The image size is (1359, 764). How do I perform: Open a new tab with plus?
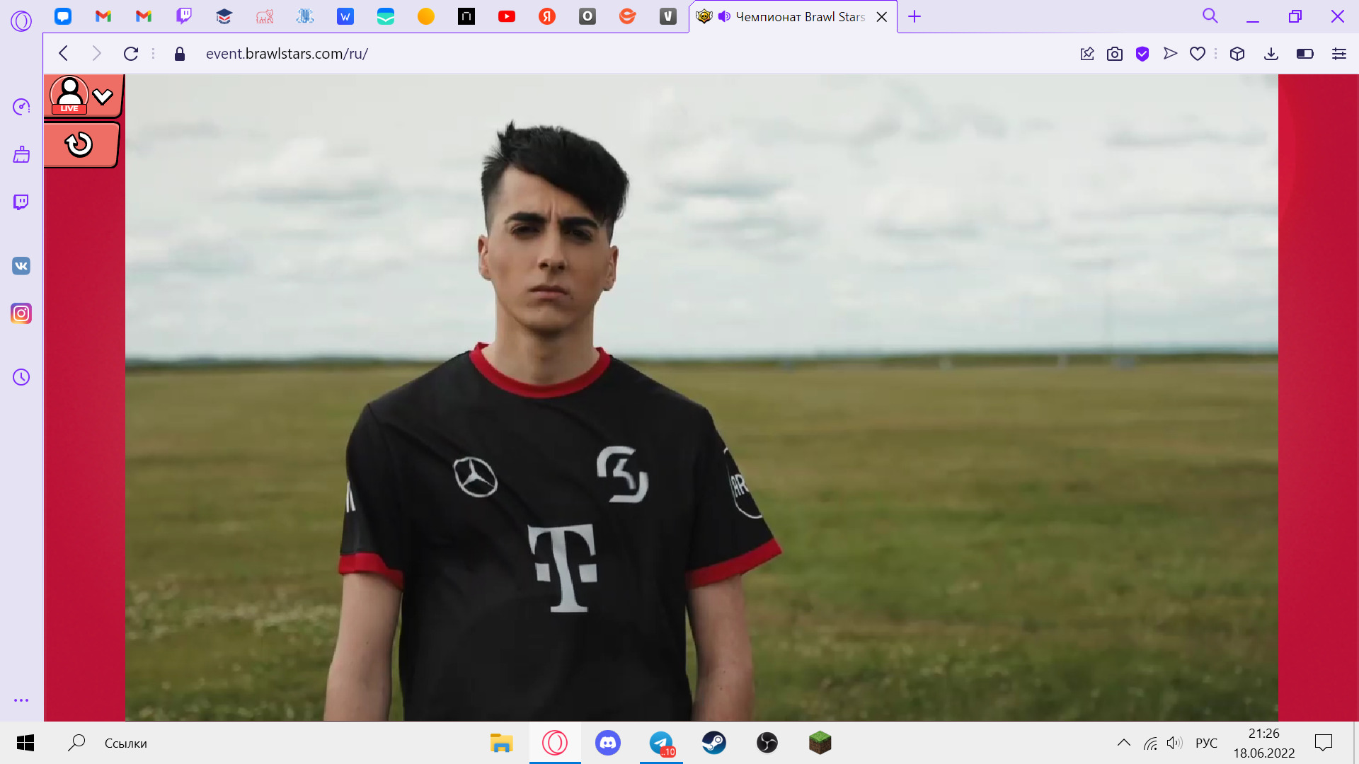[x=914, y=16]
